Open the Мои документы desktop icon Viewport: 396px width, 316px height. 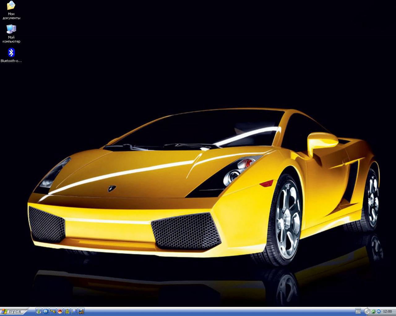coord(11,10)
